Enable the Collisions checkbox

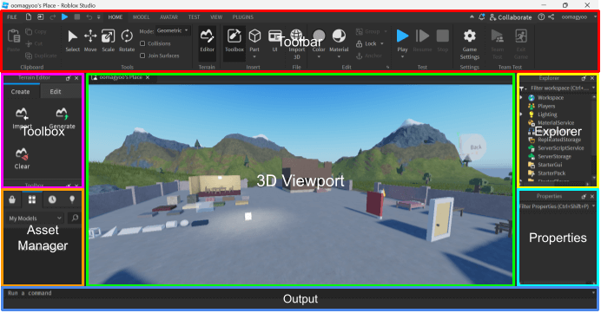pyautogui.click(x=142, y=43)
